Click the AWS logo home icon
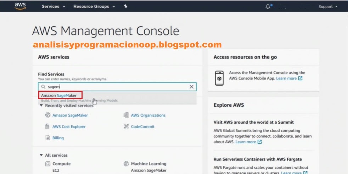The width and height of the screenshot is (348, 174). tap(21, 6)
